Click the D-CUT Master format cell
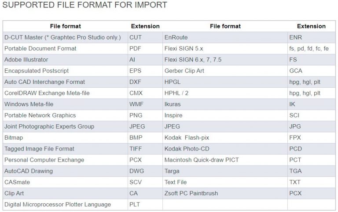Image resolution: width=338 pixels, height=212 pixels. pos(62,38)
